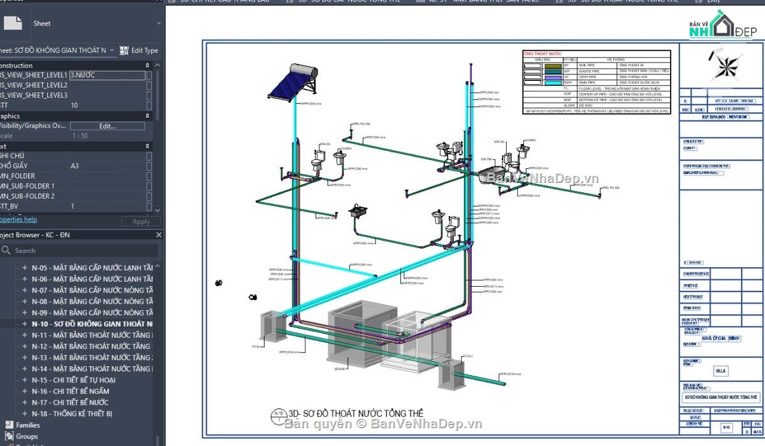Viewport: 765px width, 446px height.
Task: Click the Project Browser search field
Action: coord(80,251)
